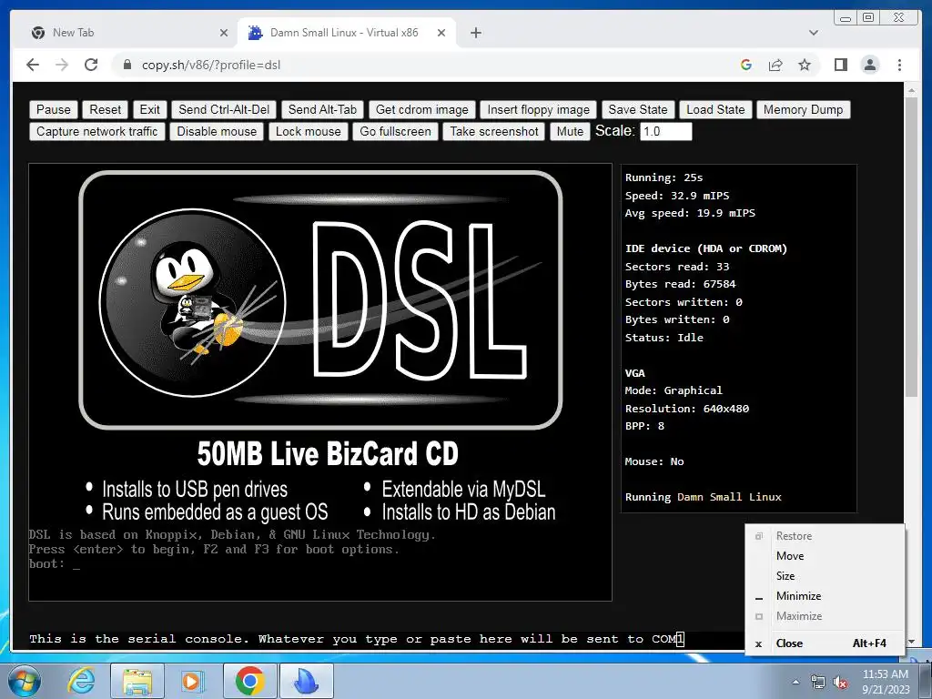Click the muted volume tray icon
Screen dimensions: 932x699
(840, 682)
